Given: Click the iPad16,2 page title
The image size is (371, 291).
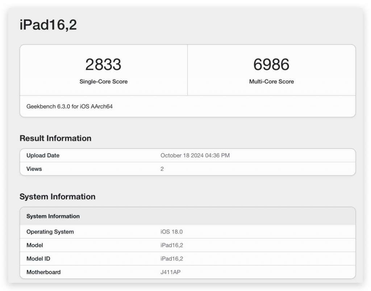Looking at the screenshot, I should [48, 25].
